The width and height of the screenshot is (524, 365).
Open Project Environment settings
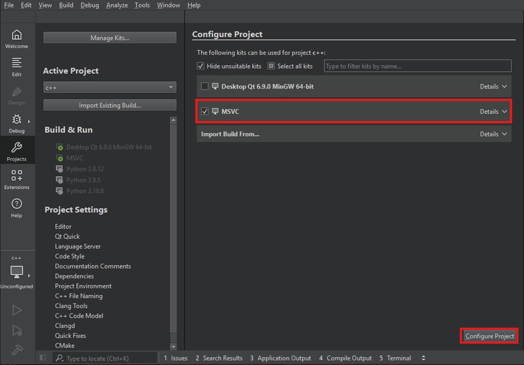pos(83,286)
